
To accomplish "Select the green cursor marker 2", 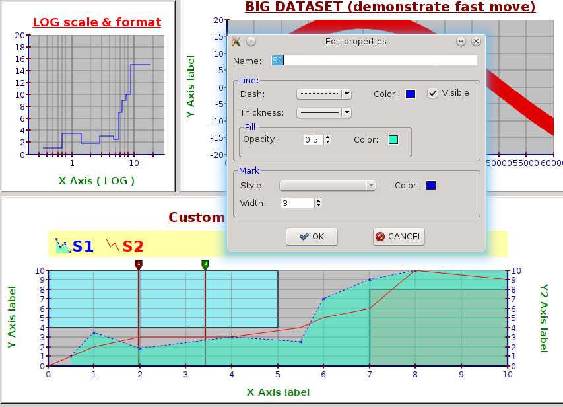I will point(205,264).
